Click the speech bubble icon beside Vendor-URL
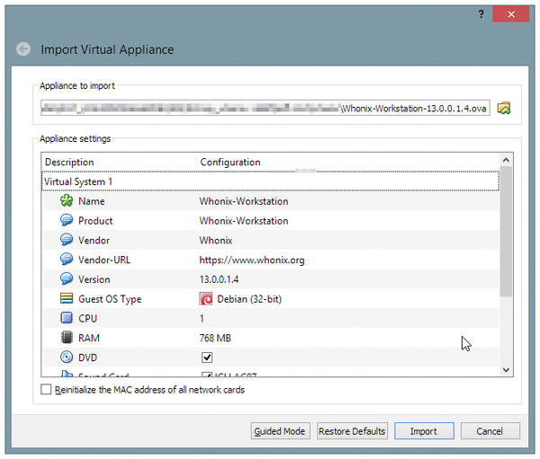The width and height of the screenshot is (540, 459). (x=67, y=260)
